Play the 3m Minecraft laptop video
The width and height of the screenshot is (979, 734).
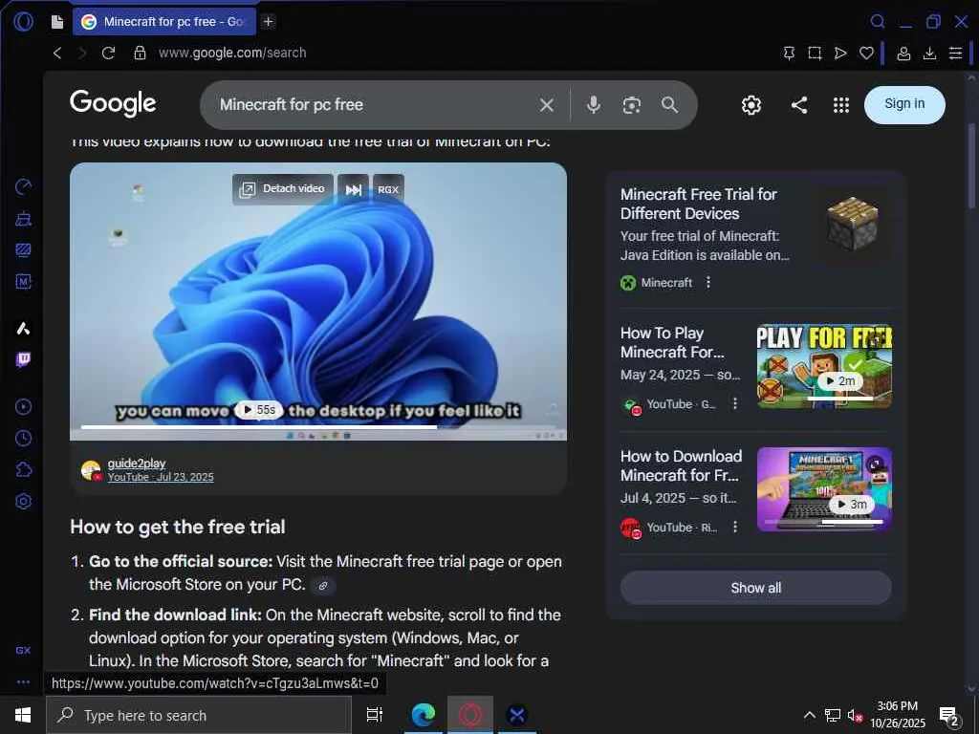824,489
